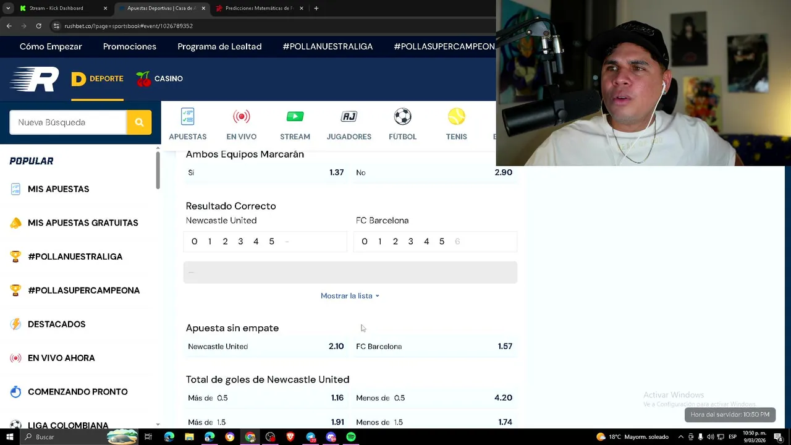Pick FC Barcelona score 5
Viewport: 791px width, 445px height.
441,242
